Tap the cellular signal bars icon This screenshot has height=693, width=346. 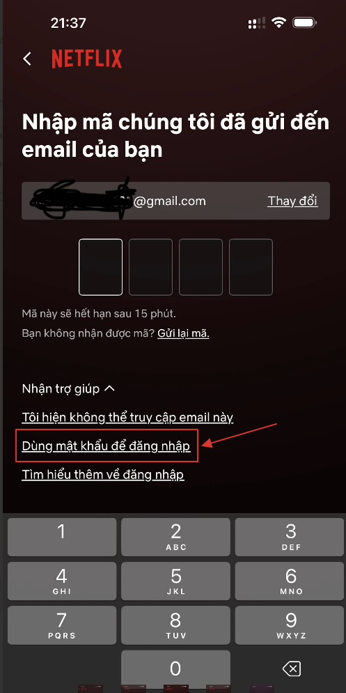(x=257, y=22)
